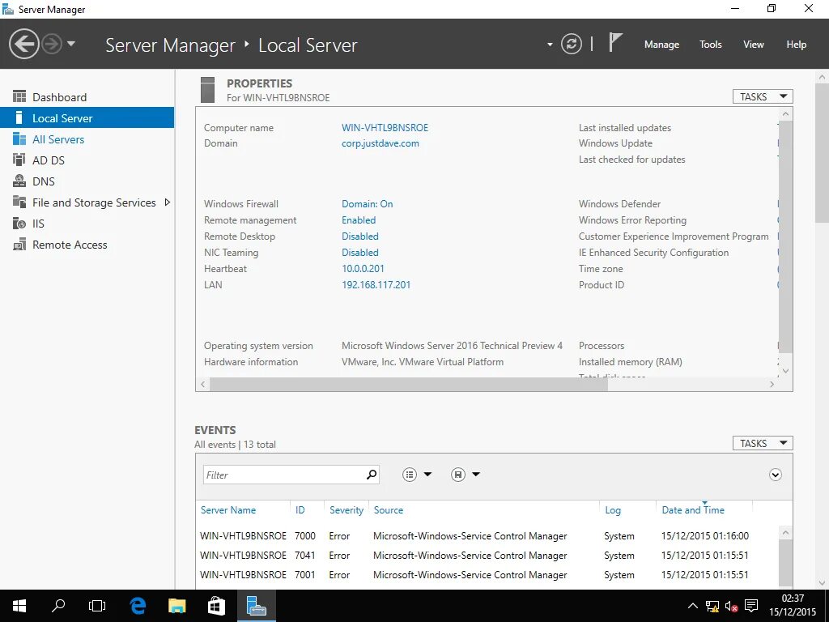Select the Dashboard icon in the sidebar

coord(19,96)
